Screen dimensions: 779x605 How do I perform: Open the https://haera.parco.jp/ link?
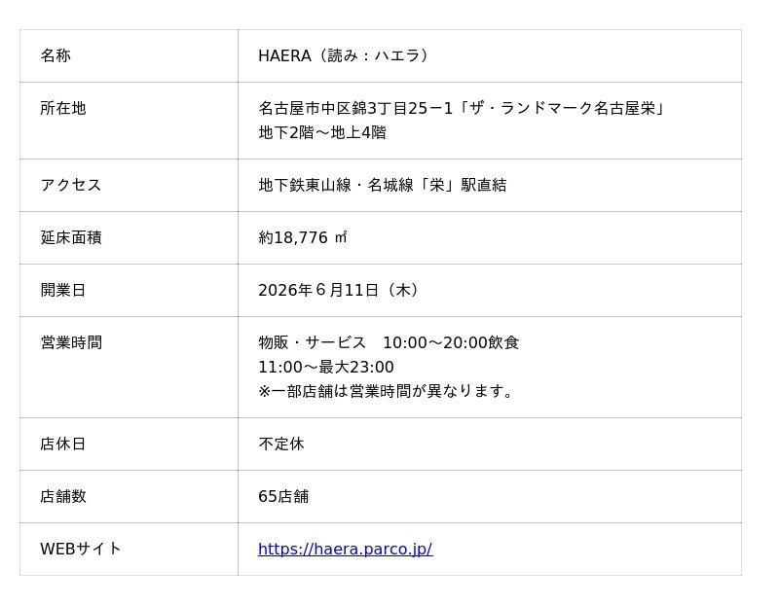346,549
